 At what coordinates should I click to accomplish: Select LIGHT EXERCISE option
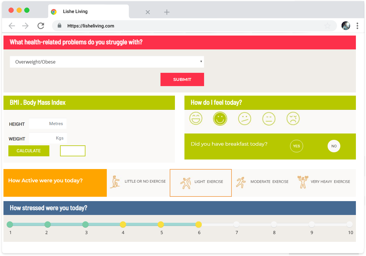(201, 183)
